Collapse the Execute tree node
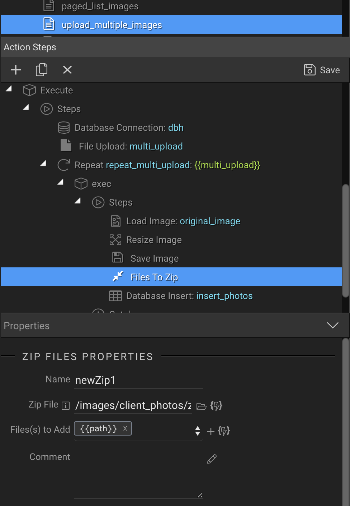The width and height of the screenshot is (350, 506). (x=9, y=89)
